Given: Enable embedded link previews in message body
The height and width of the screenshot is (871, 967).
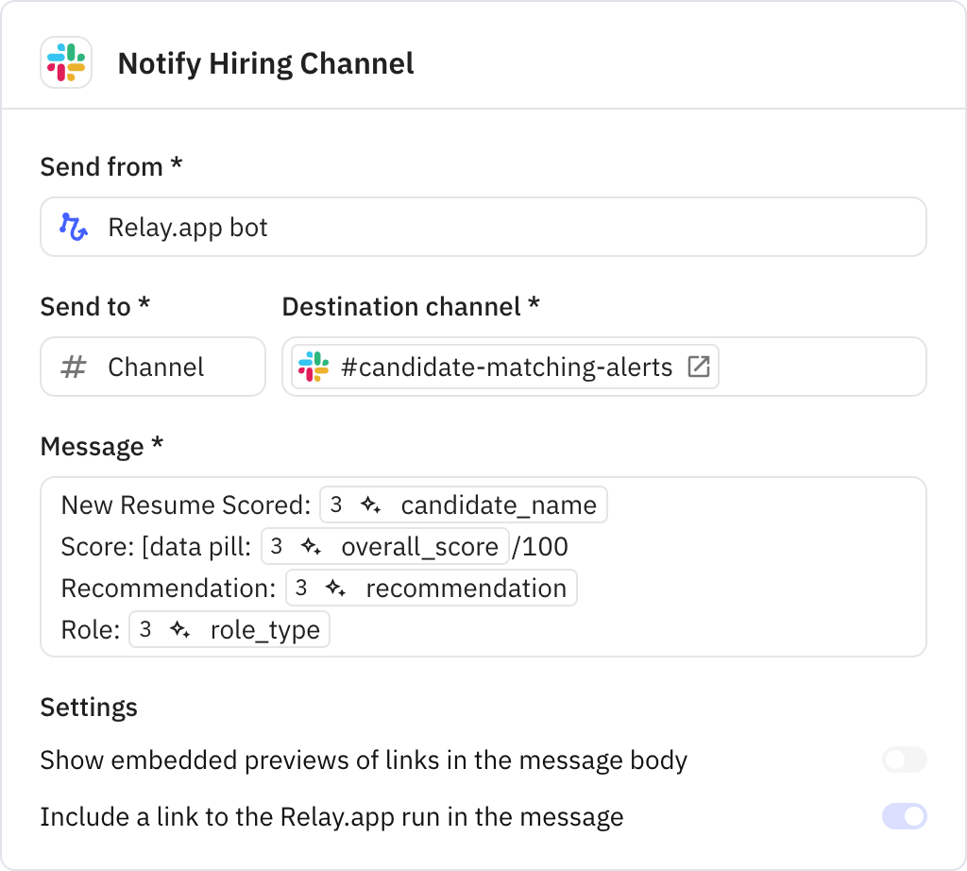Looking at the screenshot, I should [904, 760].
